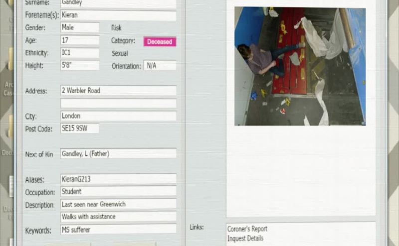Click the crime scene photo thumbnail
This screenshot has width=399, height=246.
coord(300,66)
